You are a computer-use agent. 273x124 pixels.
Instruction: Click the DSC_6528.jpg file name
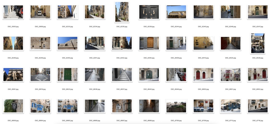tap(258, 58)
